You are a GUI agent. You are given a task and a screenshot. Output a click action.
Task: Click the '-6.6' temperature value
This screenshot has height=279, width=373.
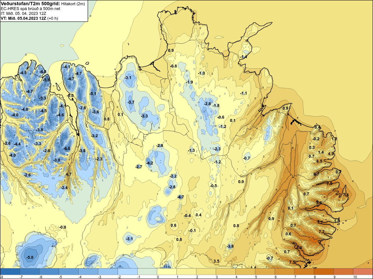[67, 148]
